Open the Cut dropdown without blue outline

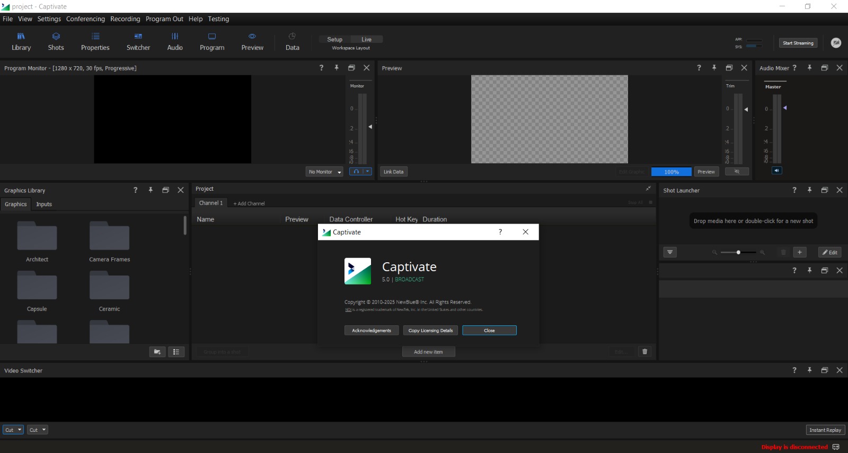(x=38, y=430)
